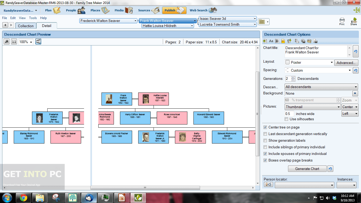
Task: Click the photo with green arrow icon
Action: pos(289,41)
